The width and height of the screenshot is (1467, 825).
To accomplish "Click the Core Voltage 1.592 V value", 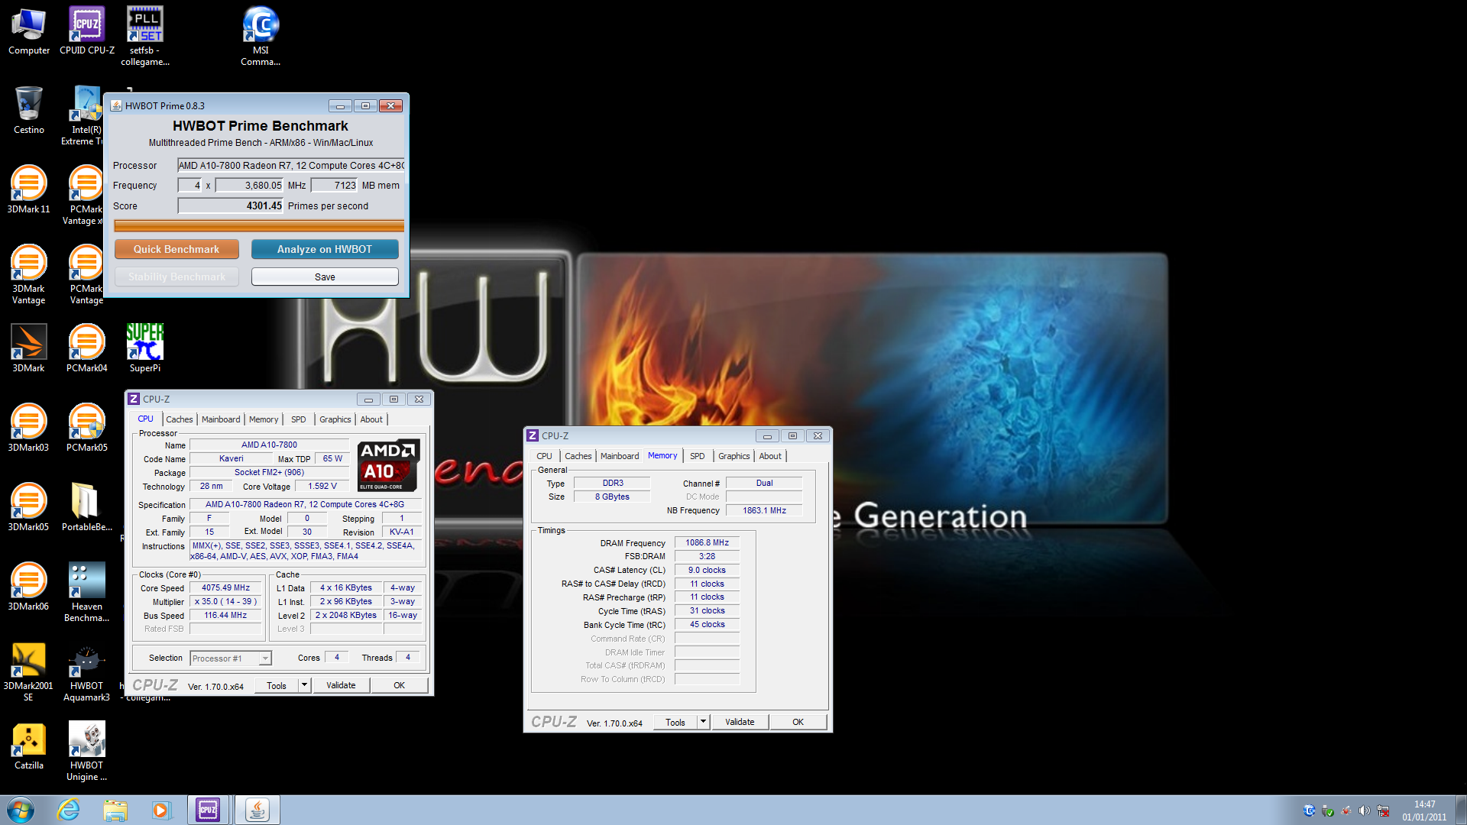I will [x=322, y=486].
